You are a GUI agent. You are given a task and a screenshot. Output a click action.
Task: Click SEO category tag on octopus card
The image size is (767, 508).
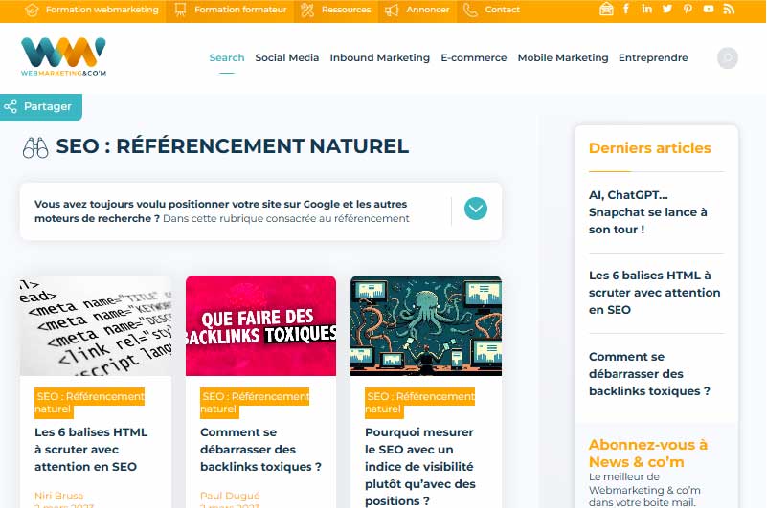pos(419,403)
